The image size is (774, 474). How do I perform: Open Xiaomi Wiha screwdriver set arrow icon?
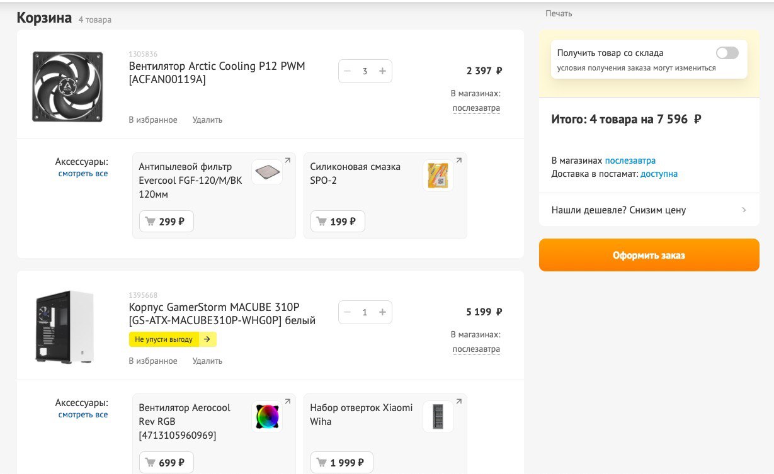459,402
